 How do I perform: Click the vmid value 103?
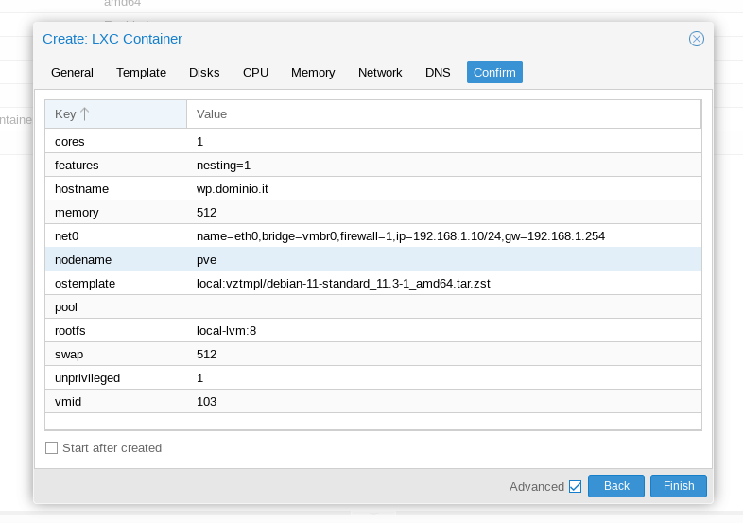pyautogui.click(x=207, y=402)
